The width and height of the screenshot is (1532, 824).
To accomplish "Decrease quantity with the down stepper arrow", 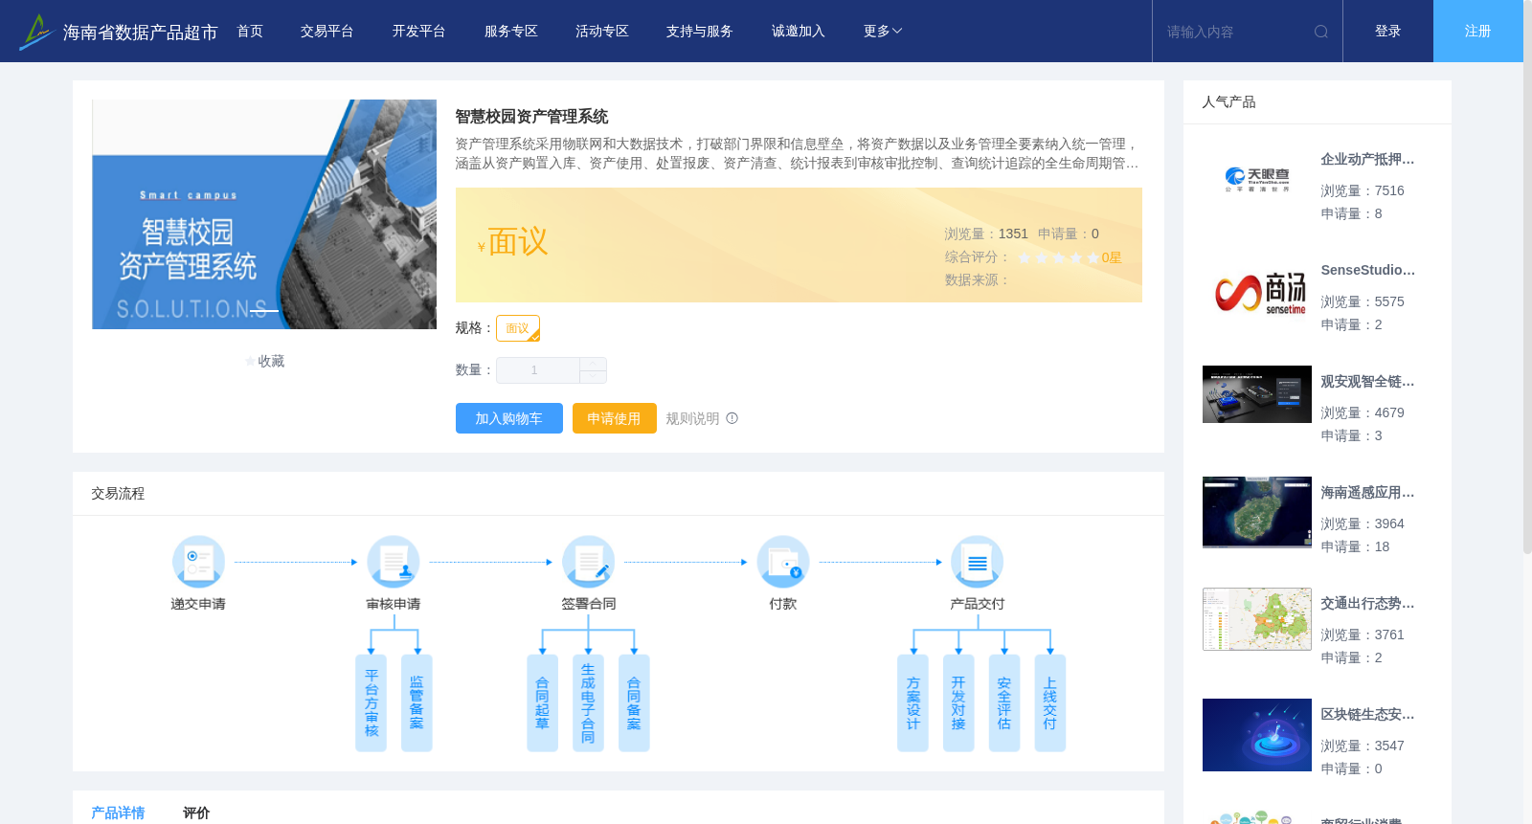I will [x=593, y=377].
